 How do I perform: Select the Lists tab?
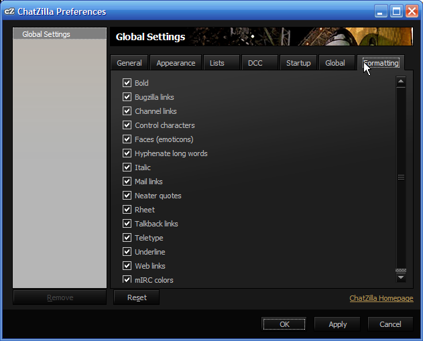click(221, 63)
